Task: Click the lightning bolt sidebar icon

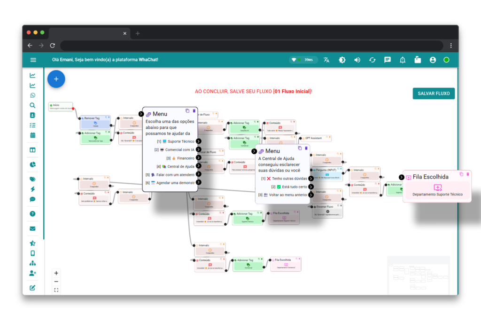Action: [32, 189]
